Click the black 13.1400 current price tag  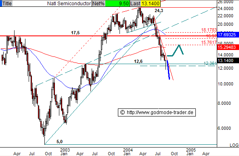tap(228, 60)
